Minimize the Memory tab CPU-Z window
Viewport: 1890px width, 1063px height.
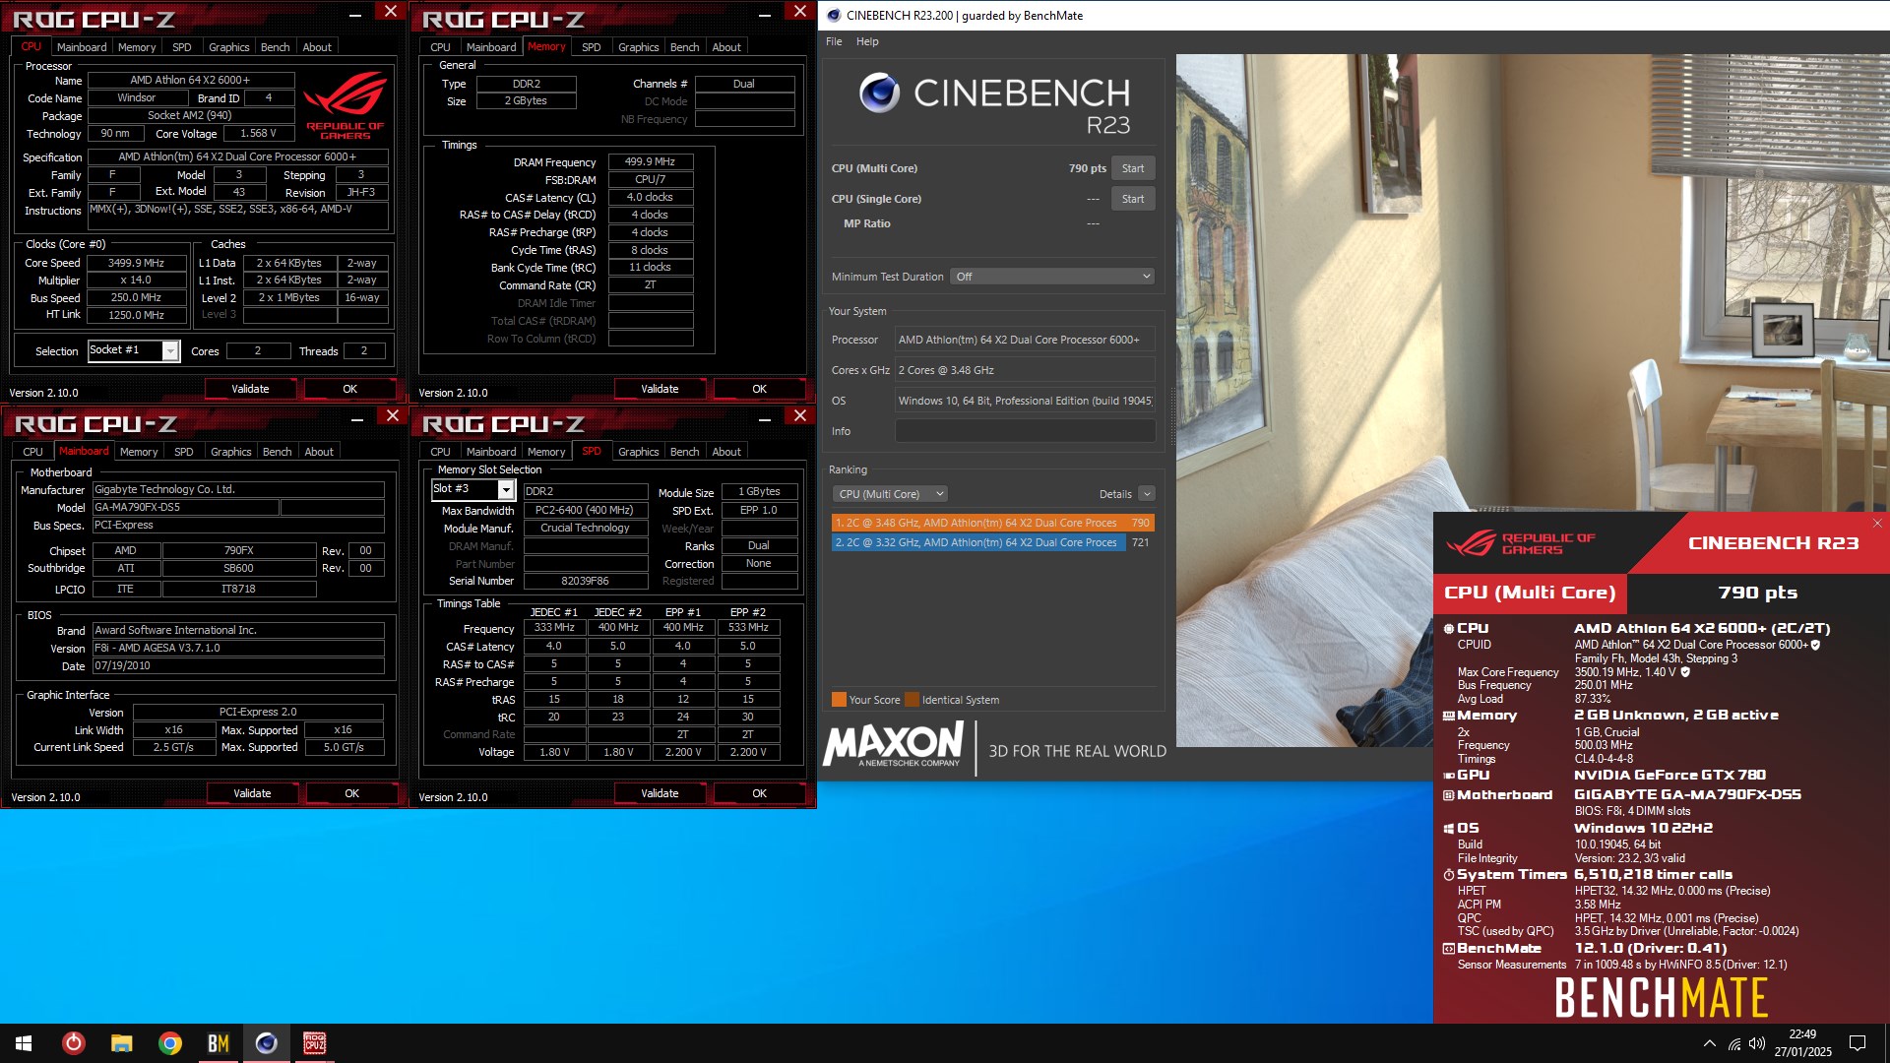click(765, 14)
